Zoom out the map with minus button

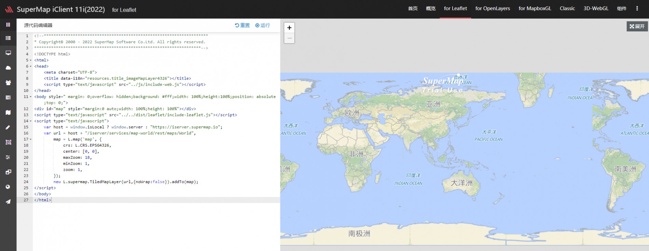point(289,38)
